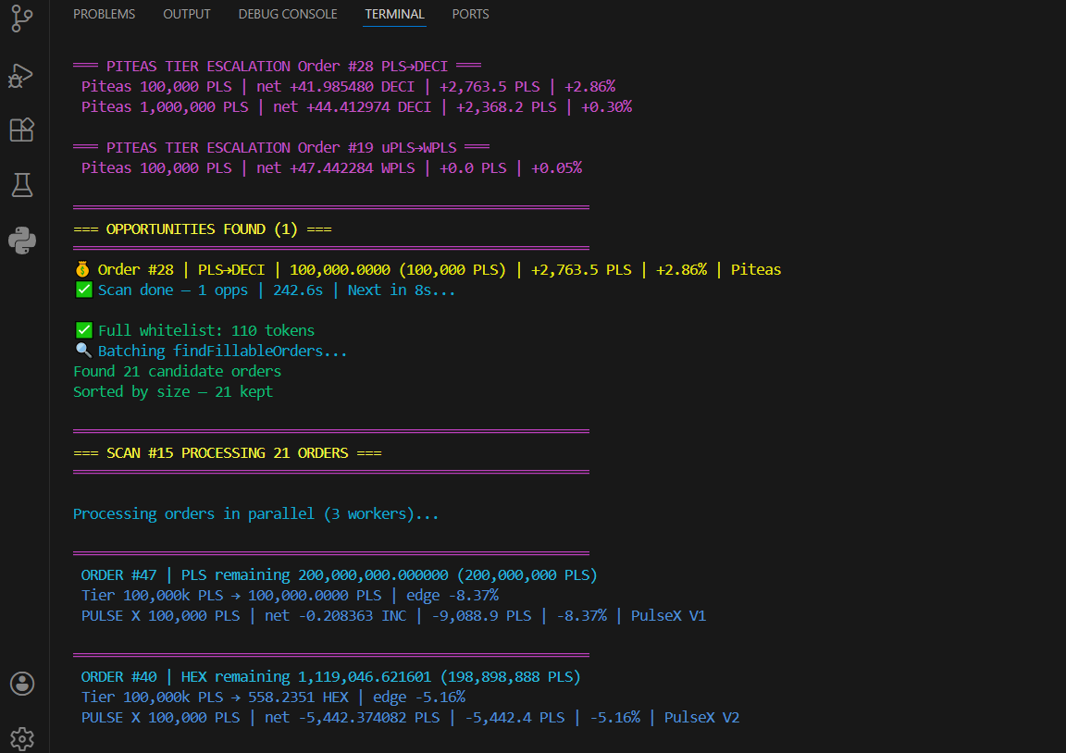Open the Source Control view
This screenshot has height=753, width=1066.
22,19
